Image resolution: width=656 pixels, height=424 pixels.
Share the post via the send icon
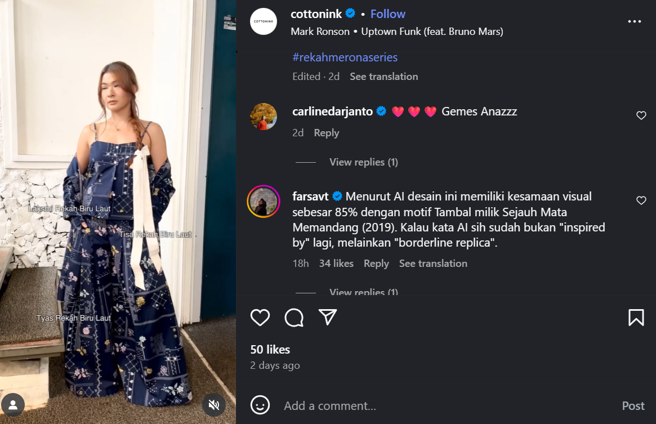coord(327,318)
